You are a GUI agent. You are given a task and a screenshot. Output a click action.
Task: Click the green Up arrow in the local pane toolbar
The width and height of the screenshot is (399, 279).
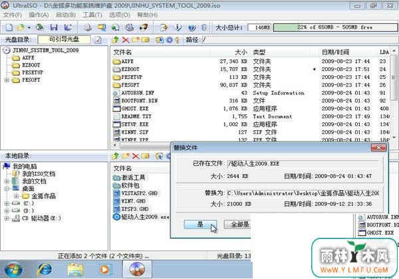[115, 155]
